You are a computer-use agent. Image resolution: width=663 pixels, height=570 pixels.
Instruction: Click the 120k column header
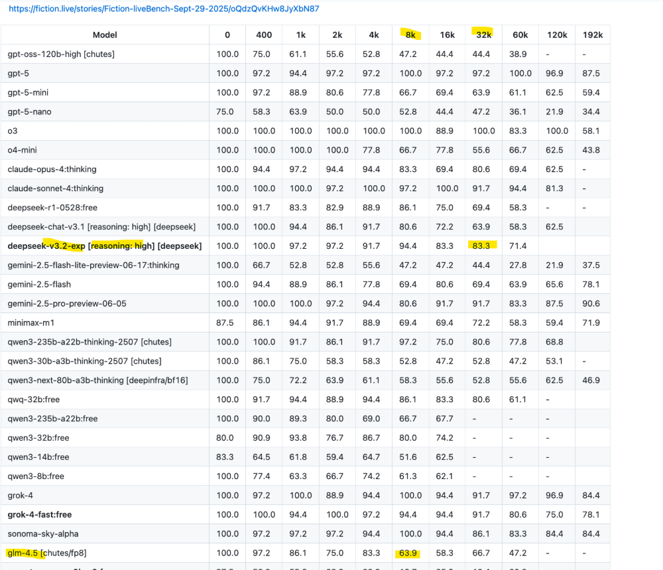click(x=557, y=35)
